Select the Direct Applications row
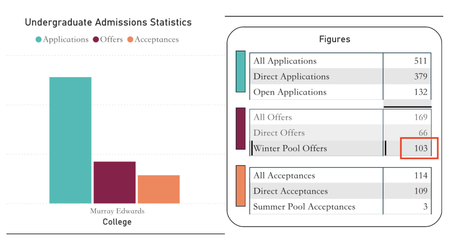This screenshot has width=454, height=239. (291, 77)
